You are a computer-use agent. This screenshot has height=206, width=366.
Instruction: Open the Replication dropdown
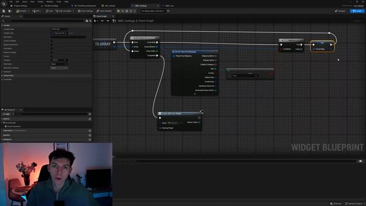pos(59,64)
